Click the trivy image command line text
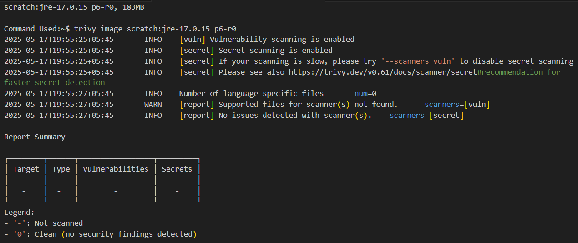578x243 pixels. pyautogui.click(x=155, y=29)
